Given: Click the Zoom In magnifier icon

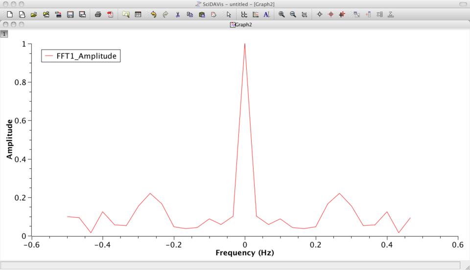Looking at the screenshot, I should click(x=282, y=15).
